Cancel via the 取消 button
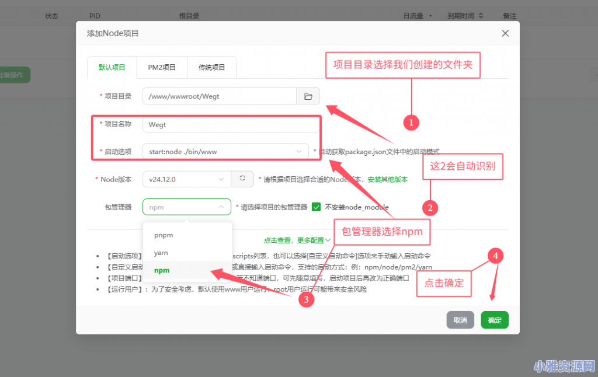The image size is (598, 377). pos(460,320)
